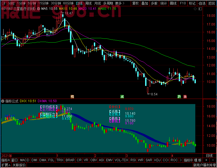
Task: Open the 画线 drawing tools
Action: (x=173, y=3)
